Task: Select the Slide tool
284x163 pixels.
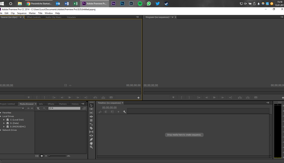Action: pyautogui.click(x=91, y=136)
